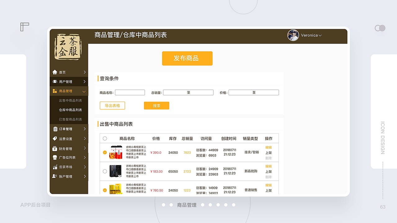This screenshot has width=397, height=223.
Task: Expand the 订单管理 menu arrow
Action: pyautogui.click(x=85, y=129)
